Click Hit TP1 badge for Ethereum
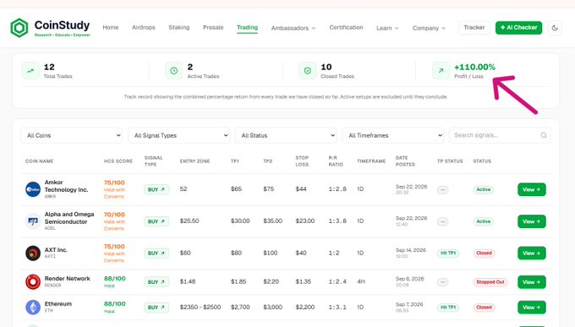The image size is (575, 327). pyautogui.click(x=448, y=308)
